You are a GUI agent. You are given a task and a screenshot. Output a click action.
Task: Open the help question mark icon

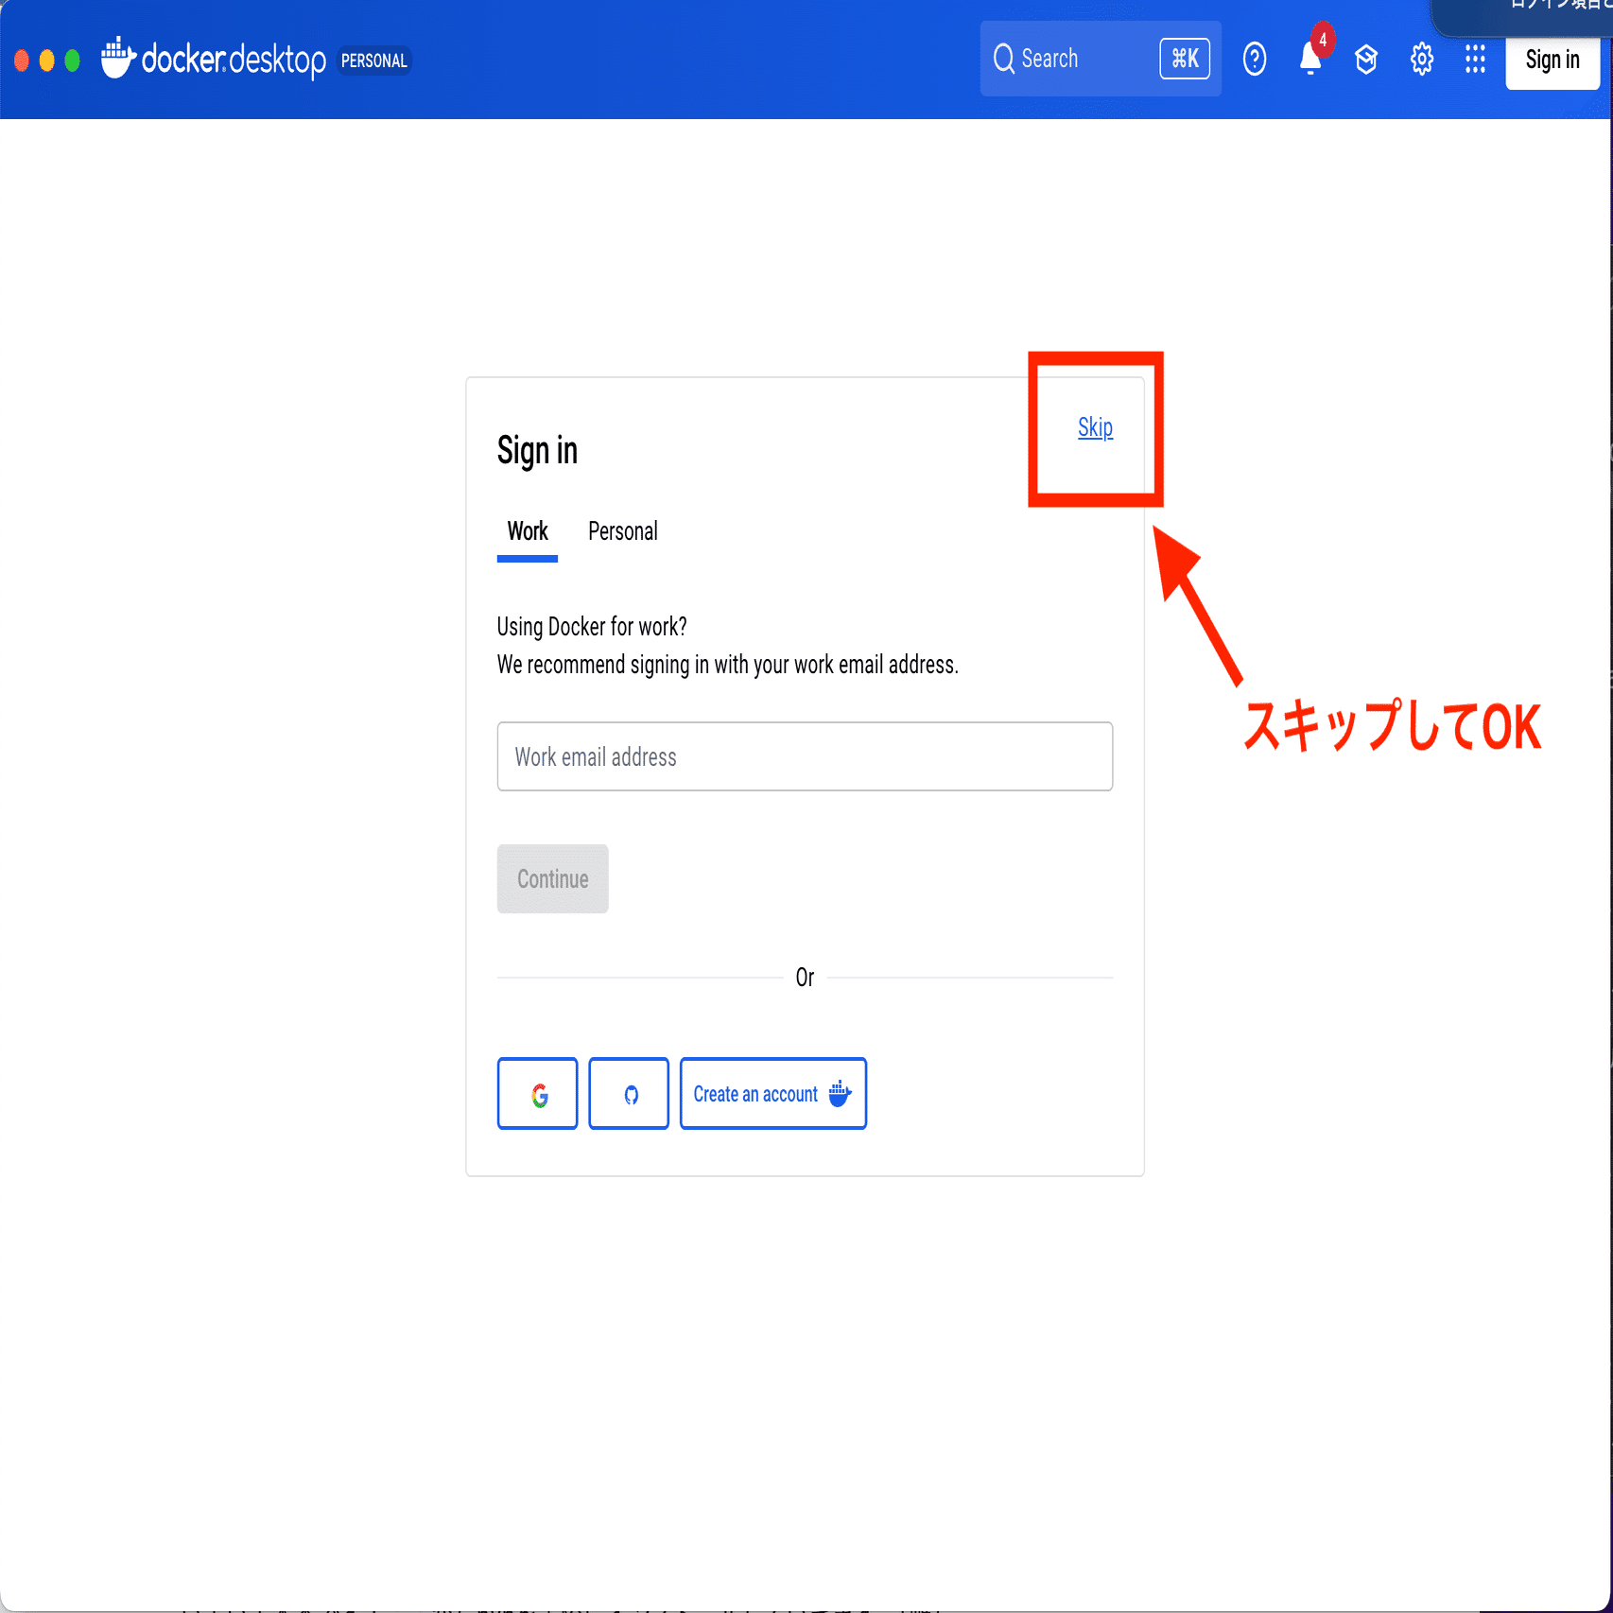tap(1255, 60)
